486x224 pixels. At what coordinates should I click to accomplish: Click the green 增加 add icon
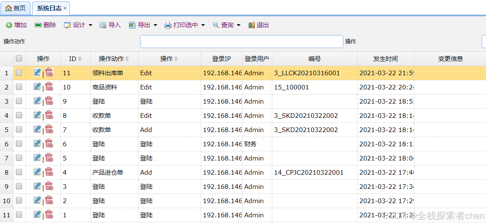9,25
